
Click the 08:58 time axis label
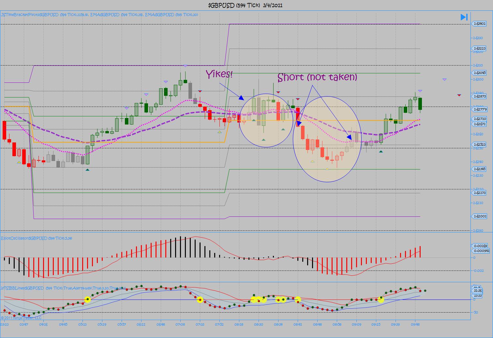click(x=337, y=324)
